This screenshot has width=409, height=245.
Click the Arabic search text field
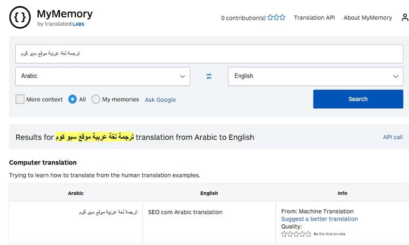tap(209, 54)
